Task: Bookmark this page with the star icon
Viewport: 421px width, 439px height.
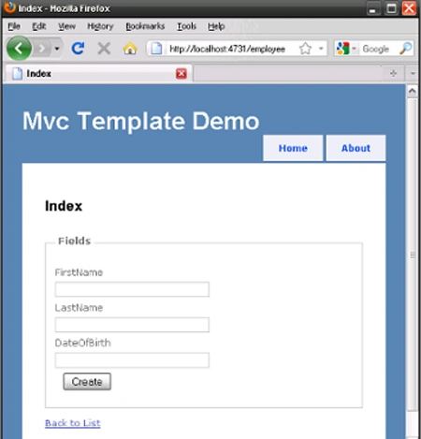Action: (x=305, y=49)
